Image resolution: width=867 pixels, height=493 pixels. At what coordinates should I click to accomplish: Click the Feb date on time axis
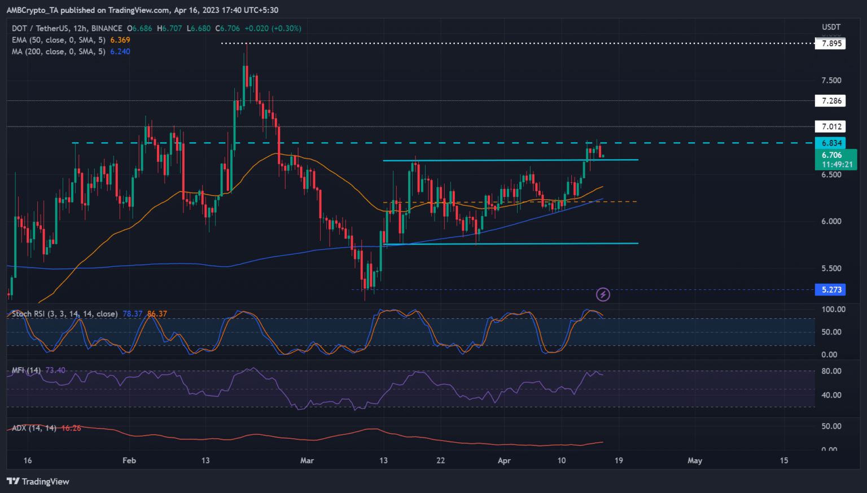coord(129,460)
